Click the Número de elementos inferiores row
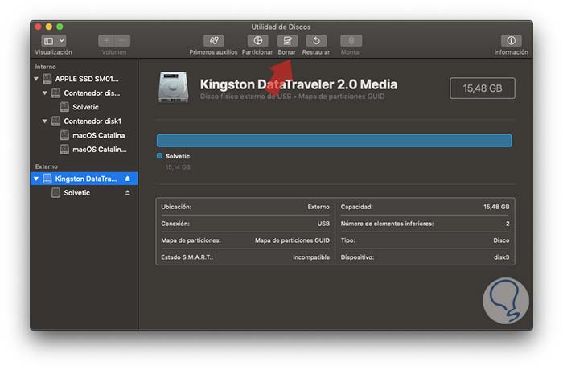563x370 pixels. point(425,224)
